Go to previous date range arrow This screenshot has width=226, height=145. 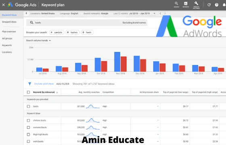160,13
